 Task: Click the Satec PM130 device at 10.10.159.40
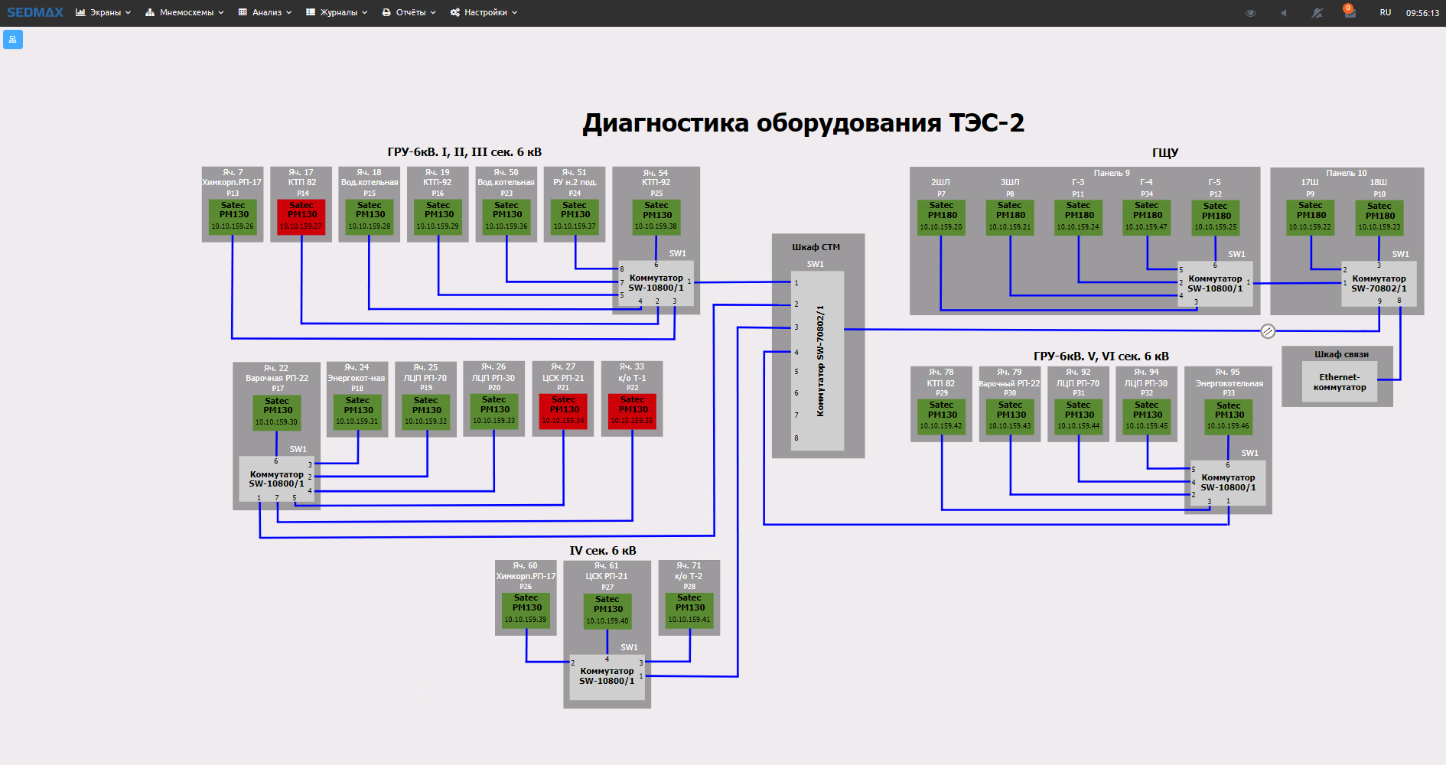[x=607, y=610]
